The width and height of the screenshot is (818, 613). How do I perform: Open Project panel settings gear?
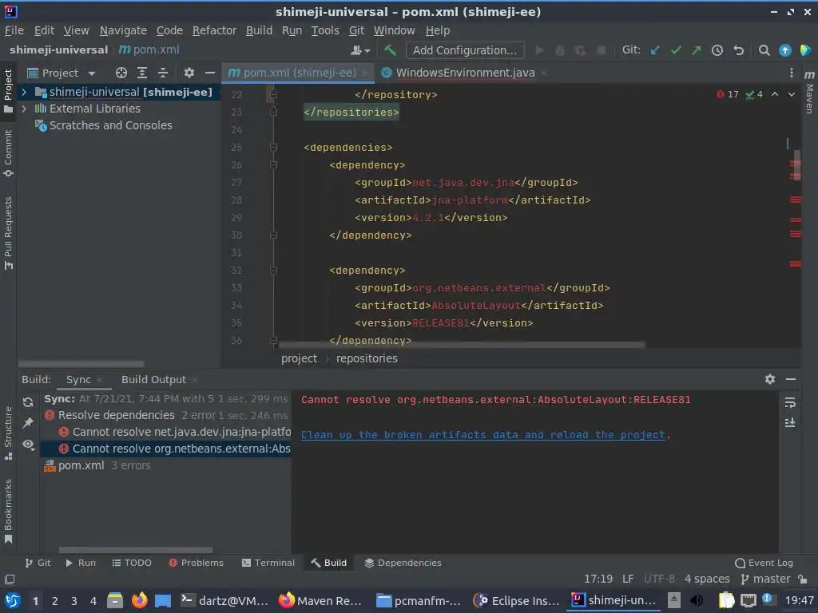point(189,73)
